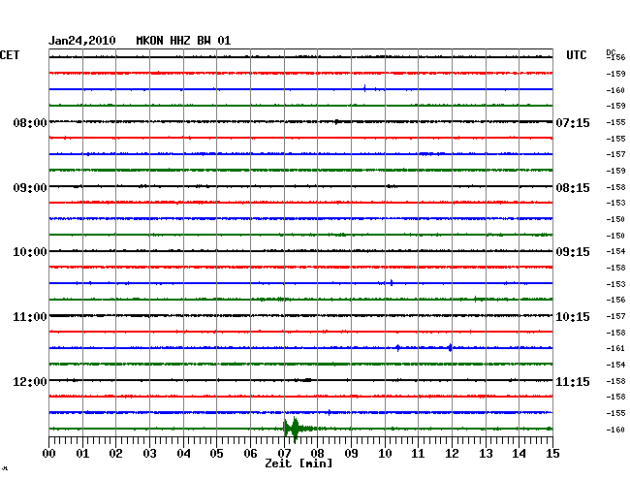Click the DC offset value -161
The width and height of the screenshot is (630, 479).
(x=615, y=348)
